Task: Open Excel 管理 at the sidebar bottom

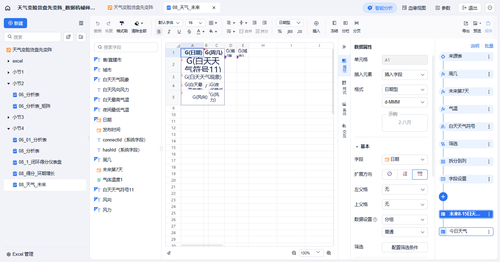Action: pos(20,254)
